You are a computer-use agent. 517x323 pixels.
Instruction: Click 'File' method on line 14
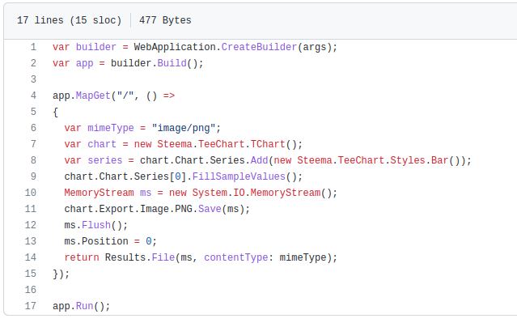[x=163, y=257]
